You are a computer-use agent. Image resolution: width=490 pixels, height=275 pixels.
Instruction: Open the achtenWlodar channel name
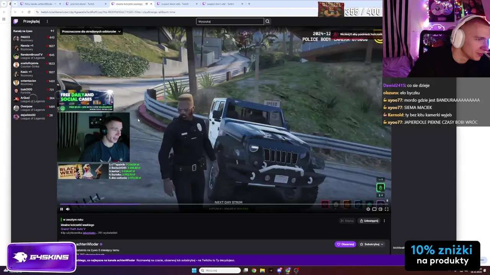coord(87,244)
